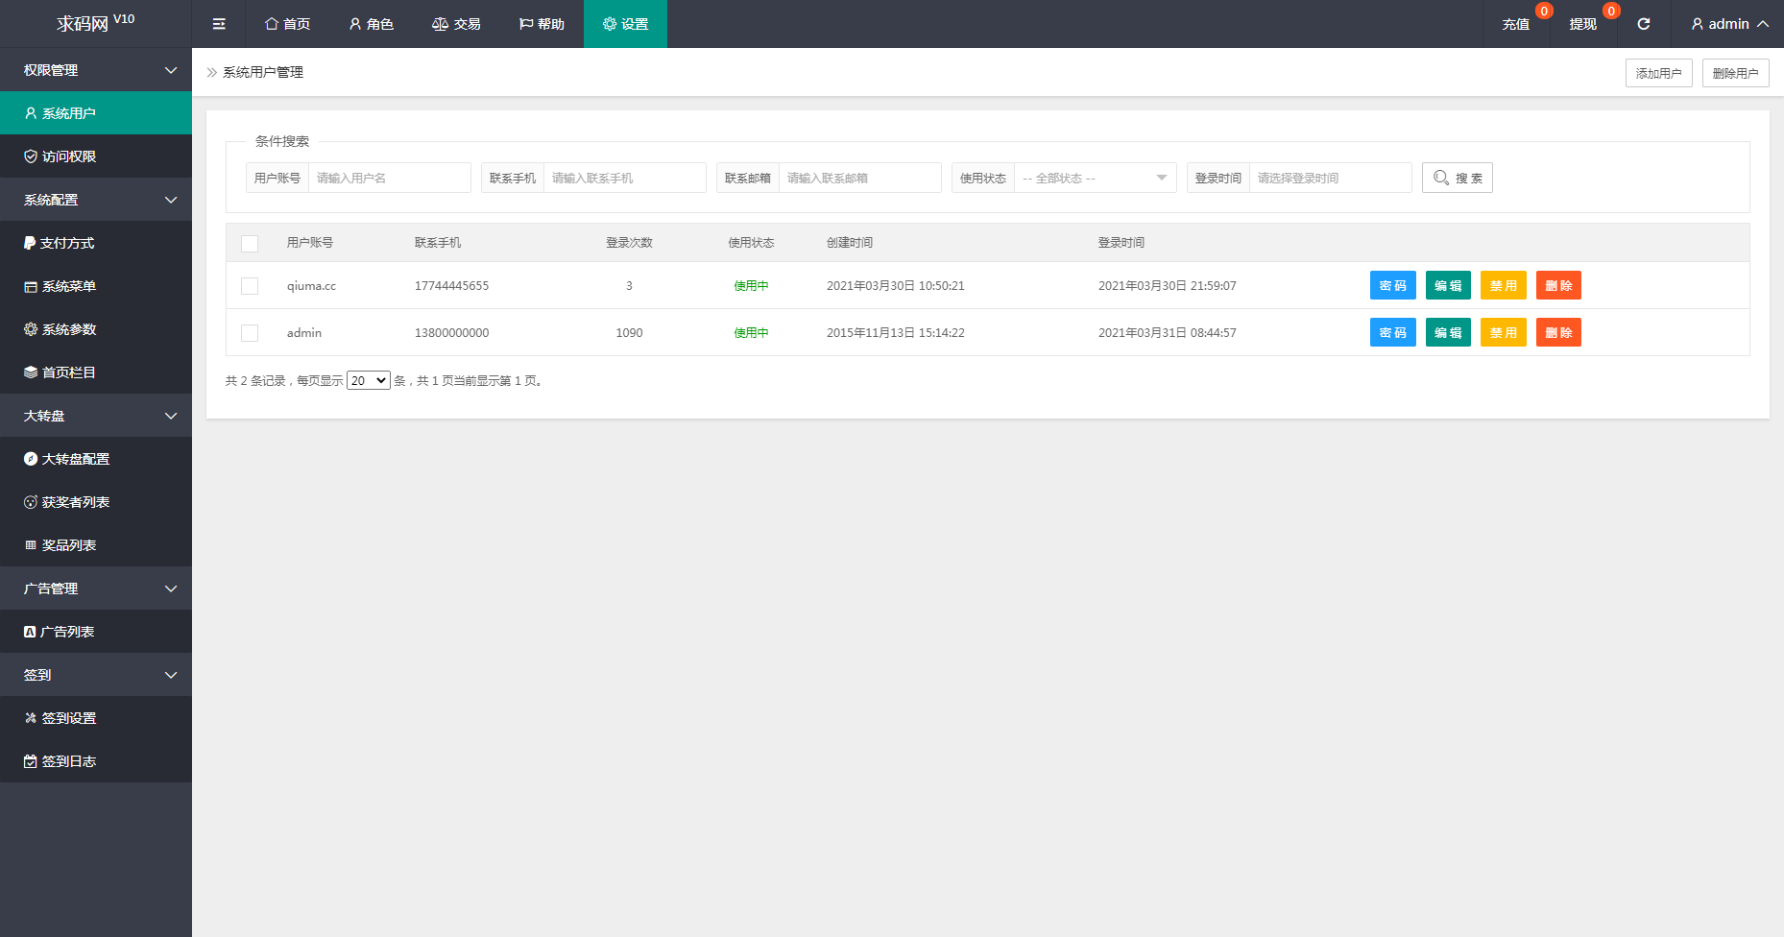
Task: Open the per-page count dropdown showing 20
Action: pos(368,381)
